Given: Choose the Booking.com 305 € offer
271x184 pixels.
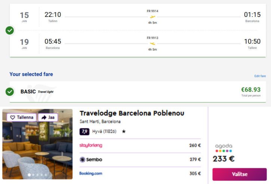Looking at the screenshot, I should [140, 174].
